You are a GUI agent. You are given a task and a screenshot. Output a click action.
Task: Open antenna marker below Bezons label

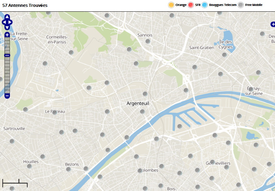[68, 169]
